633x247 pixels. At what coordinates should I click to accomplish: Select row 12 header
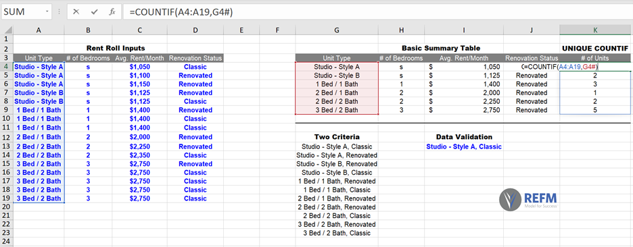(x=7, y=137)
